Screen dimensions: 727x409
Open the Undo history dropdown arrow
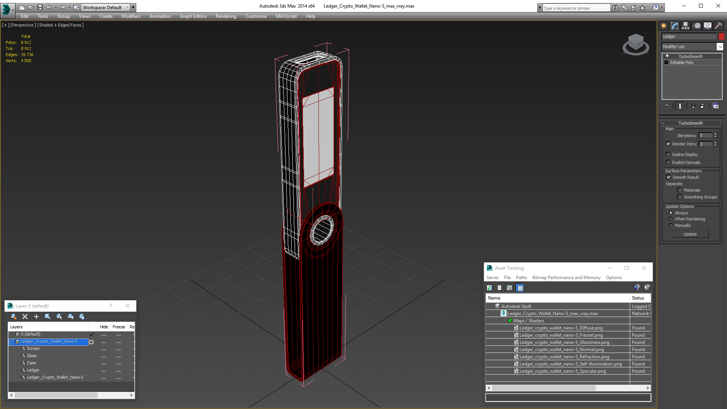tap(56, 7)
